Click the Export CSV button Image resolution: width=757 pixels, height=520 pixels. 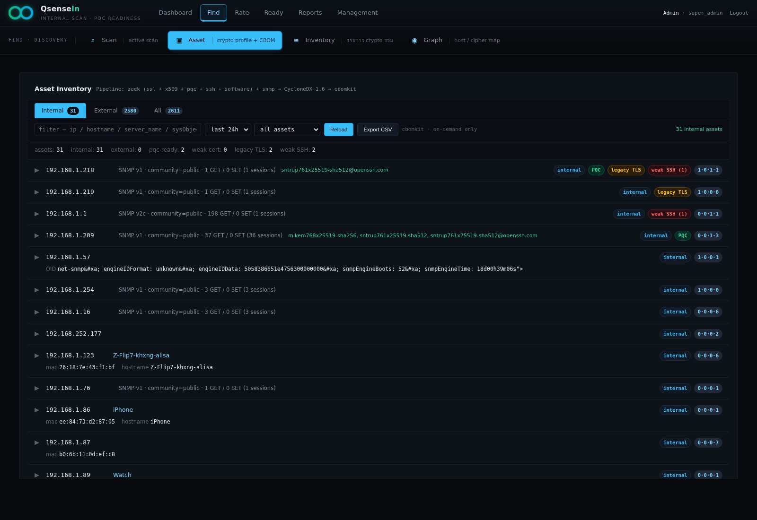[378, 130]
